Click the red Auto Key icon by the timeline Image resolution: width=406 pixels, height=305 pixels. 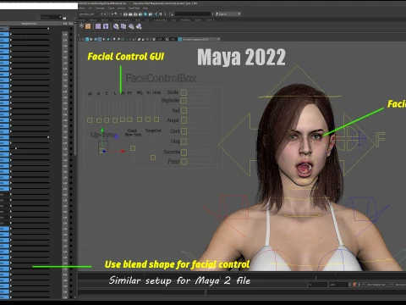tap(354, 285)
